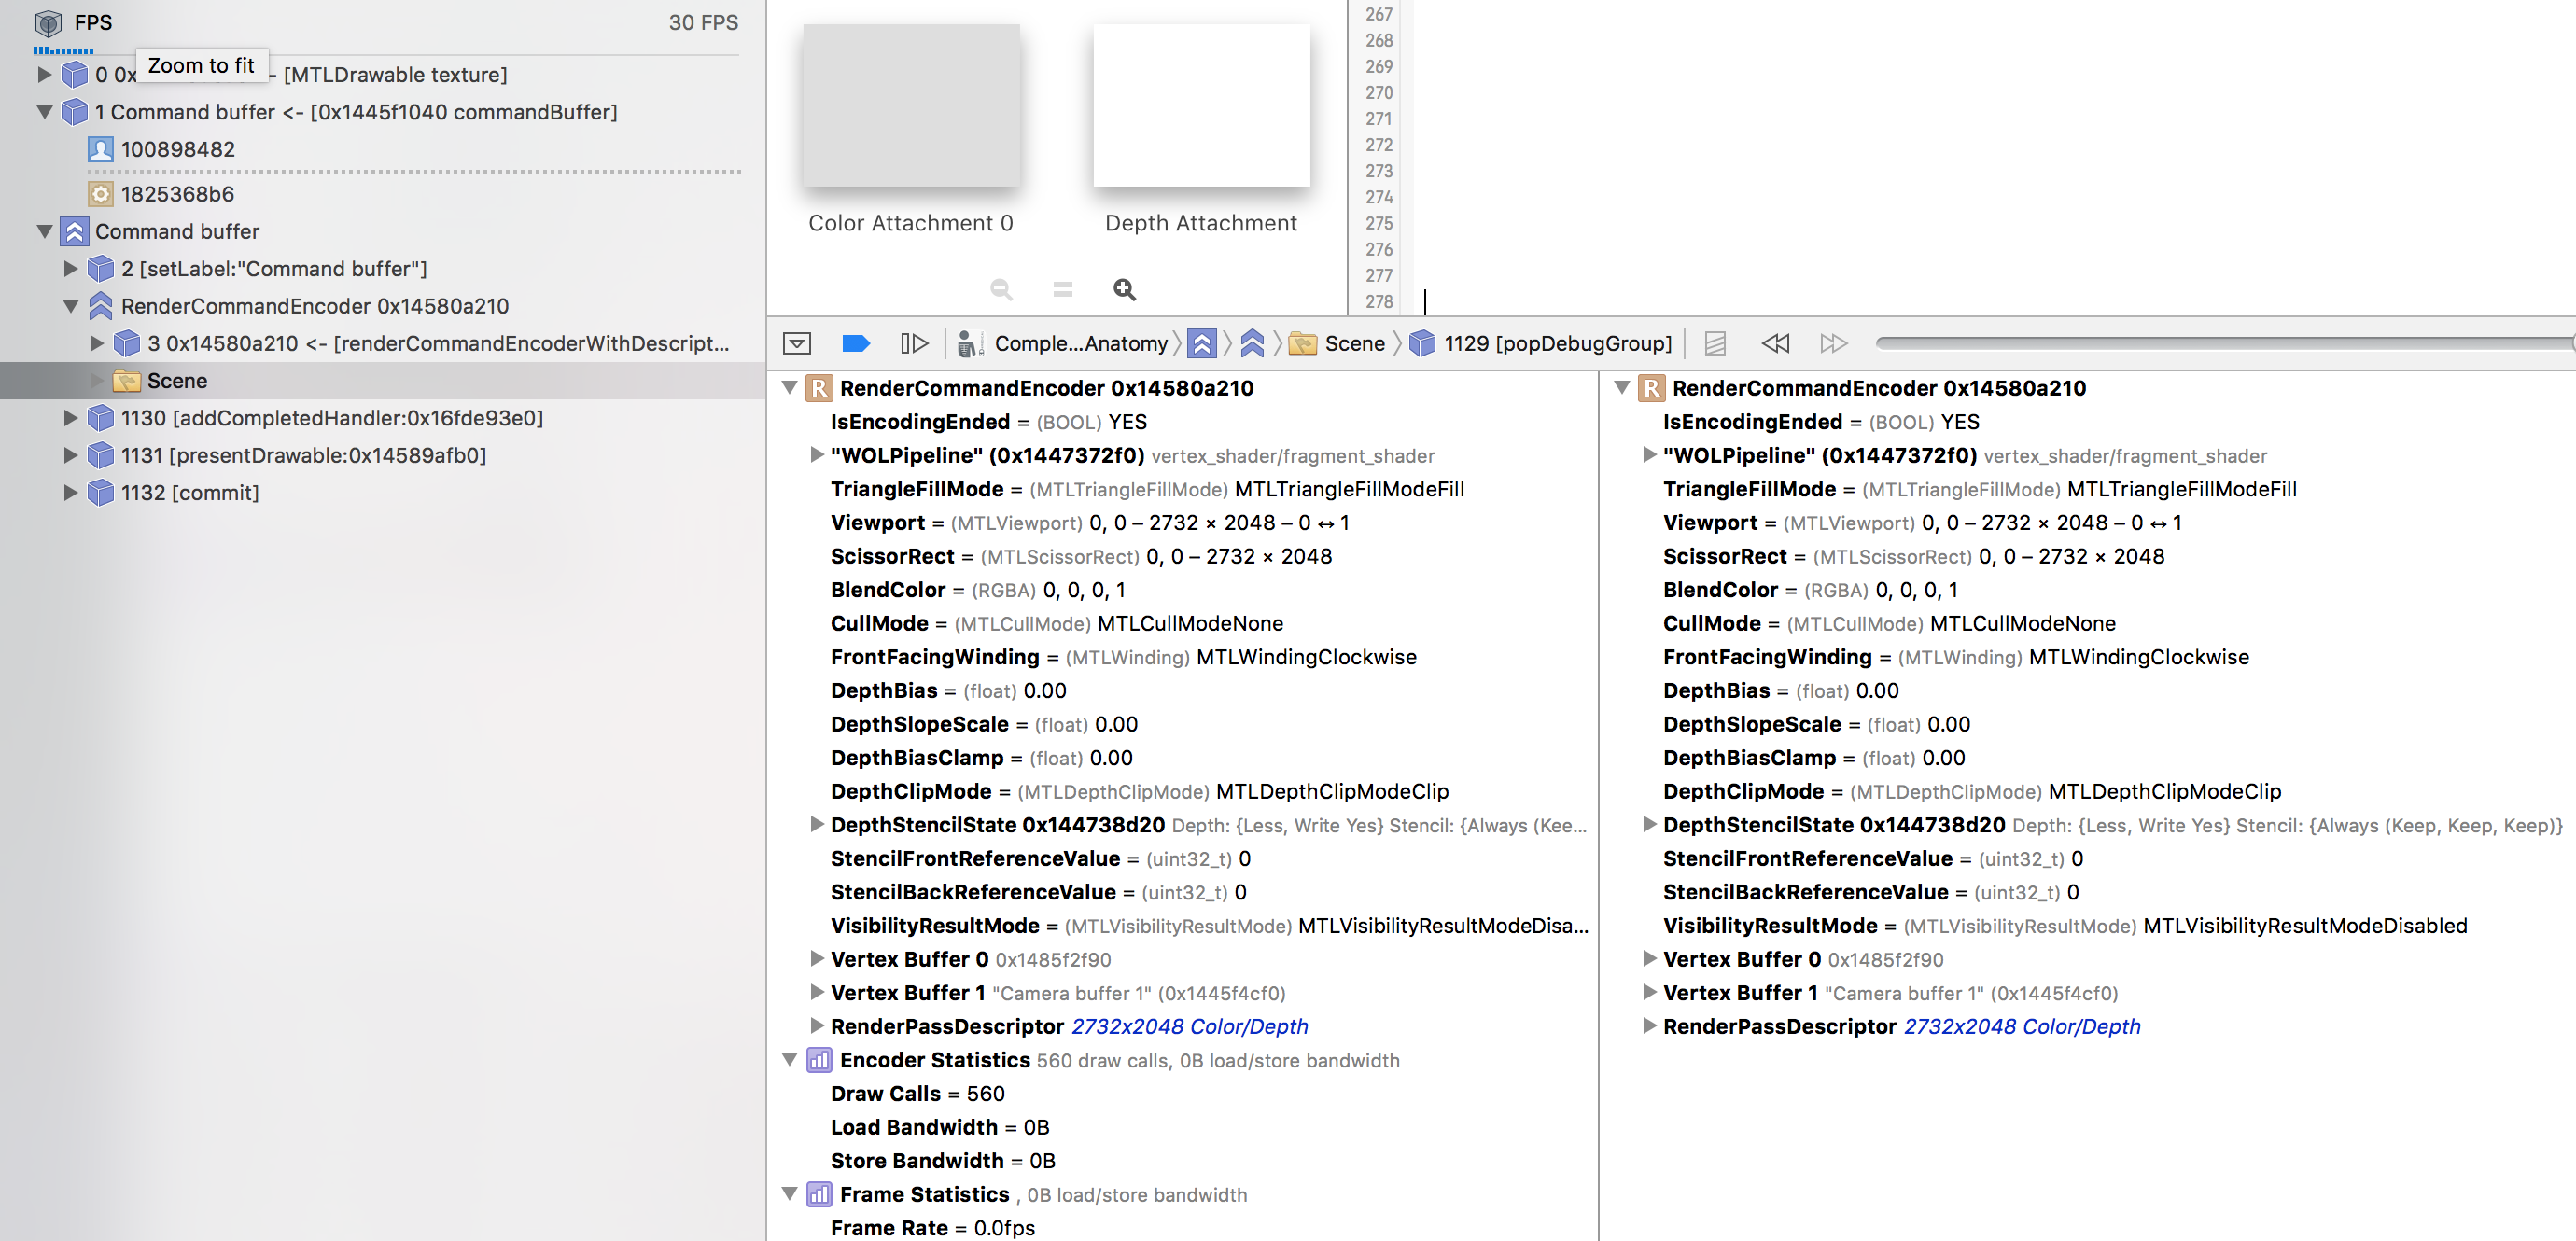2576x1241 pixels.
Task: Click the Depth Attachment thumbnail
Action: click(1202, 104)
